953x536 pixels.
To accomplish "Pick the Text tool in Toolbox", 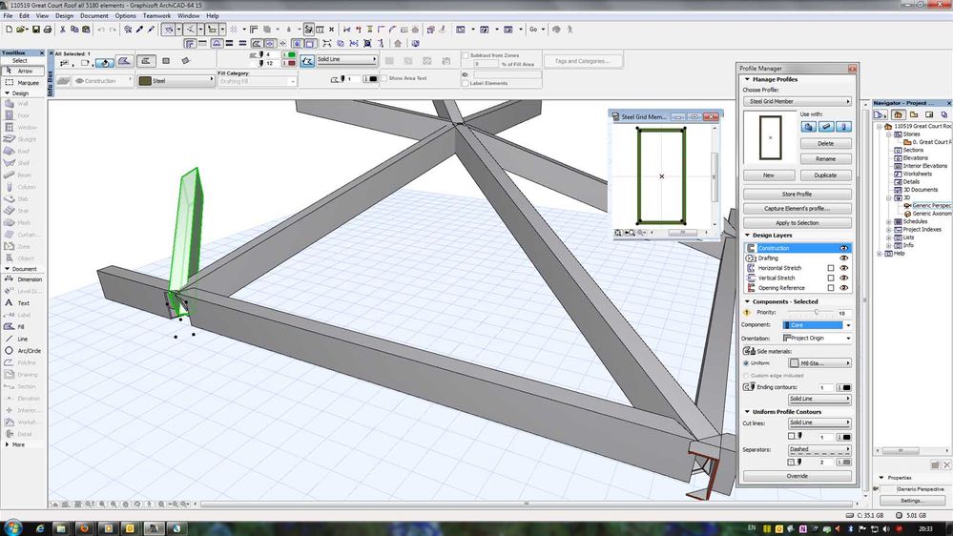I will click(20, 303).
